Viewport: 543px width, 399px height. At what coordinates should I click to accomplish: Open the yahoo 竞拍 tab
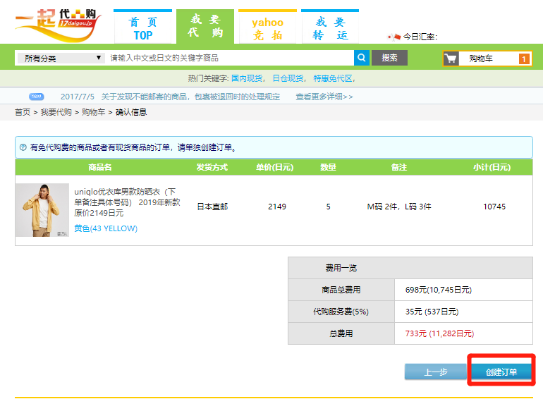[268, 27]
